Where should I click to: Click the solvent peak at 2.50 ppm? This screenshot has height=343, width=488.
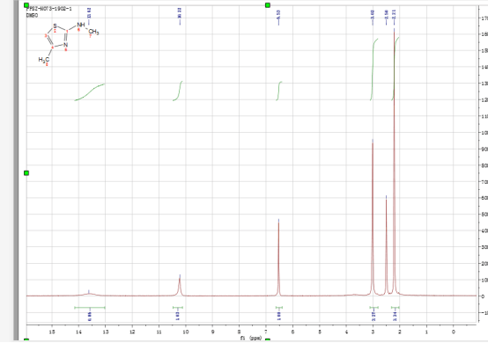[386, 245]
